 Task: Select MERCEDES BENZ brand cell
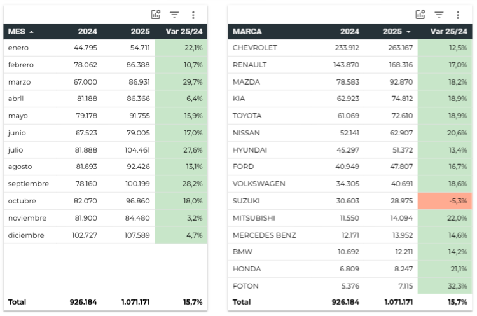coord(264,235)
